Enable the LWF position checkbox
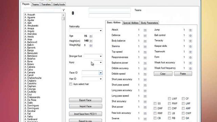This screenshot has height=122, width=217. point(170,99)
